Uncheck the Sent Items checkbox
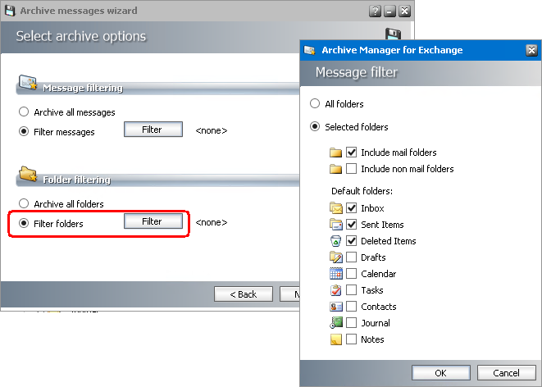The height and width of the screenshot is (387, 542). click(x=351, y=225)
